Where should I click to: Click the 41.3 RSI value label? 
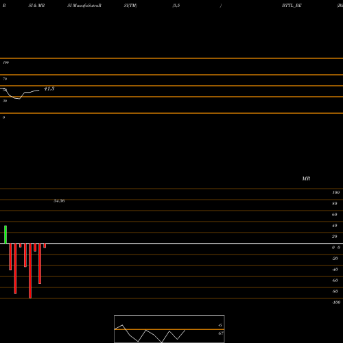(x=49, y=88)
